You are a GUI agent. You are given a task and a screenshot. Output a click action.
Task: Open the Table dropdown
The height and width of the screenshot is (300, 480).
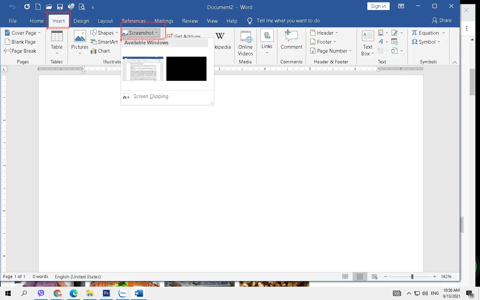coord(57,43)
